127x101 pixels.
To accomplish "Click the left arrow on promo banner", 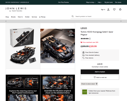I will (6, 21).
